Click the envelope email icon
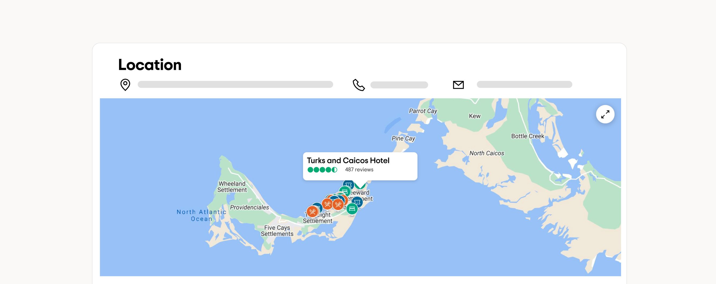The image size is (716, 284). (458, 85)
